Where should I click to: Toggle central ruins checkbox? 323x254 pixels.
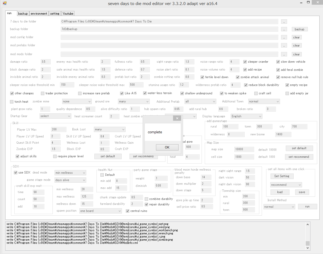[128, 211]
